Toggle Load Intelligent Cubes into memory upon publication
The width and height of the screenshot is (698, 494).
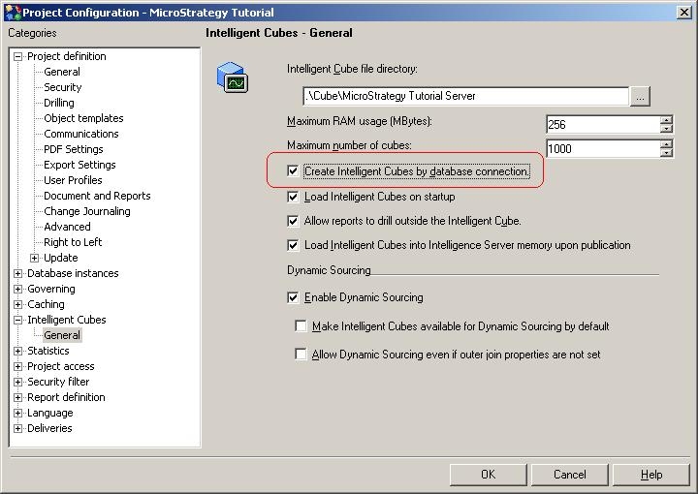[293, 245]
